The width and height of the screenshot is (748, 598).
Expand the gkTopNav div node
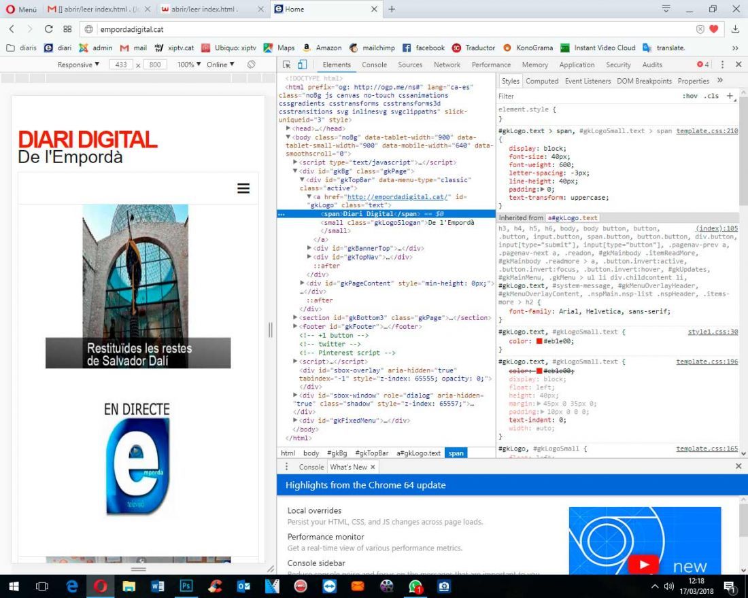(x=309, y=257)
